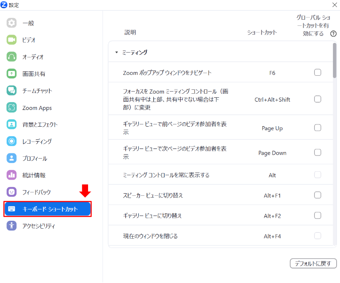Open the チームチャット chat bubble icon
Screen dimensions: 340x283
tap(11, 90)
